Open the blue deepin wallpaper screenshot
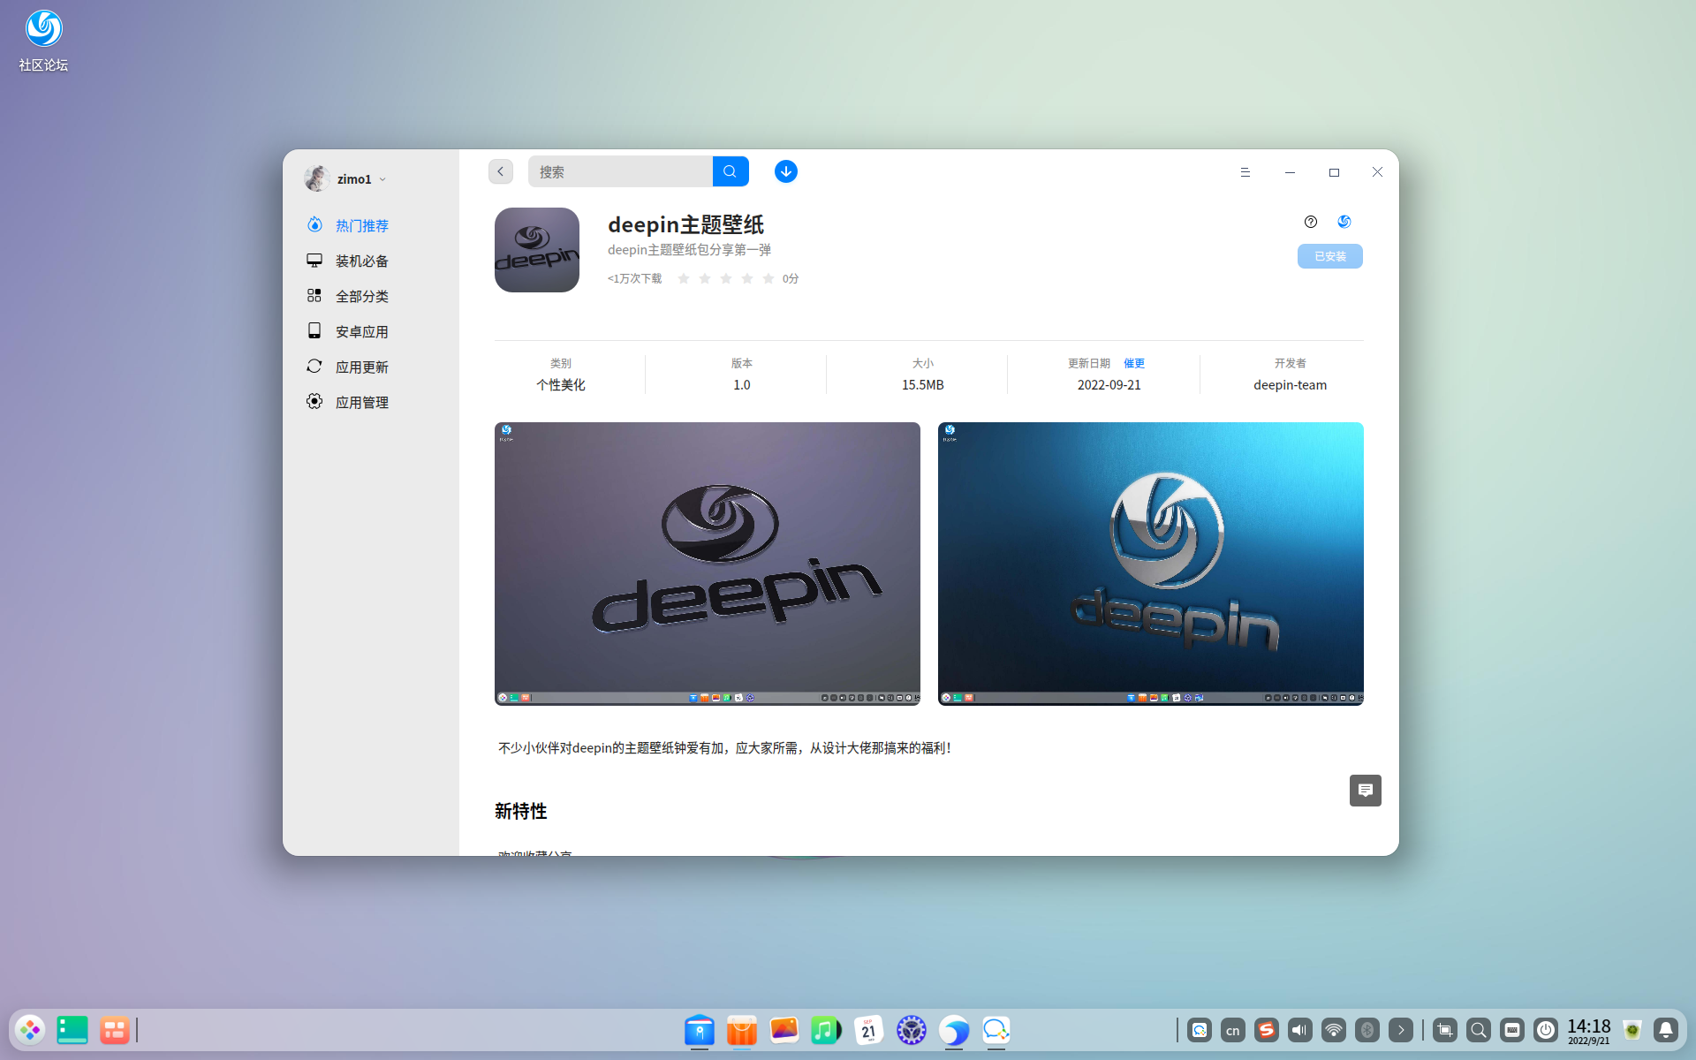Image resolution: width=1696 pixels, height=1060 pixels. pyautogui.click(x=1151, y=564)
